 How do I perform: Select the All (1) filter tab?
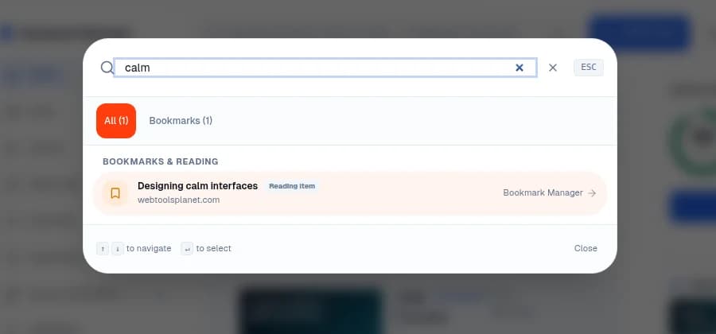click(x=116, y=120)
